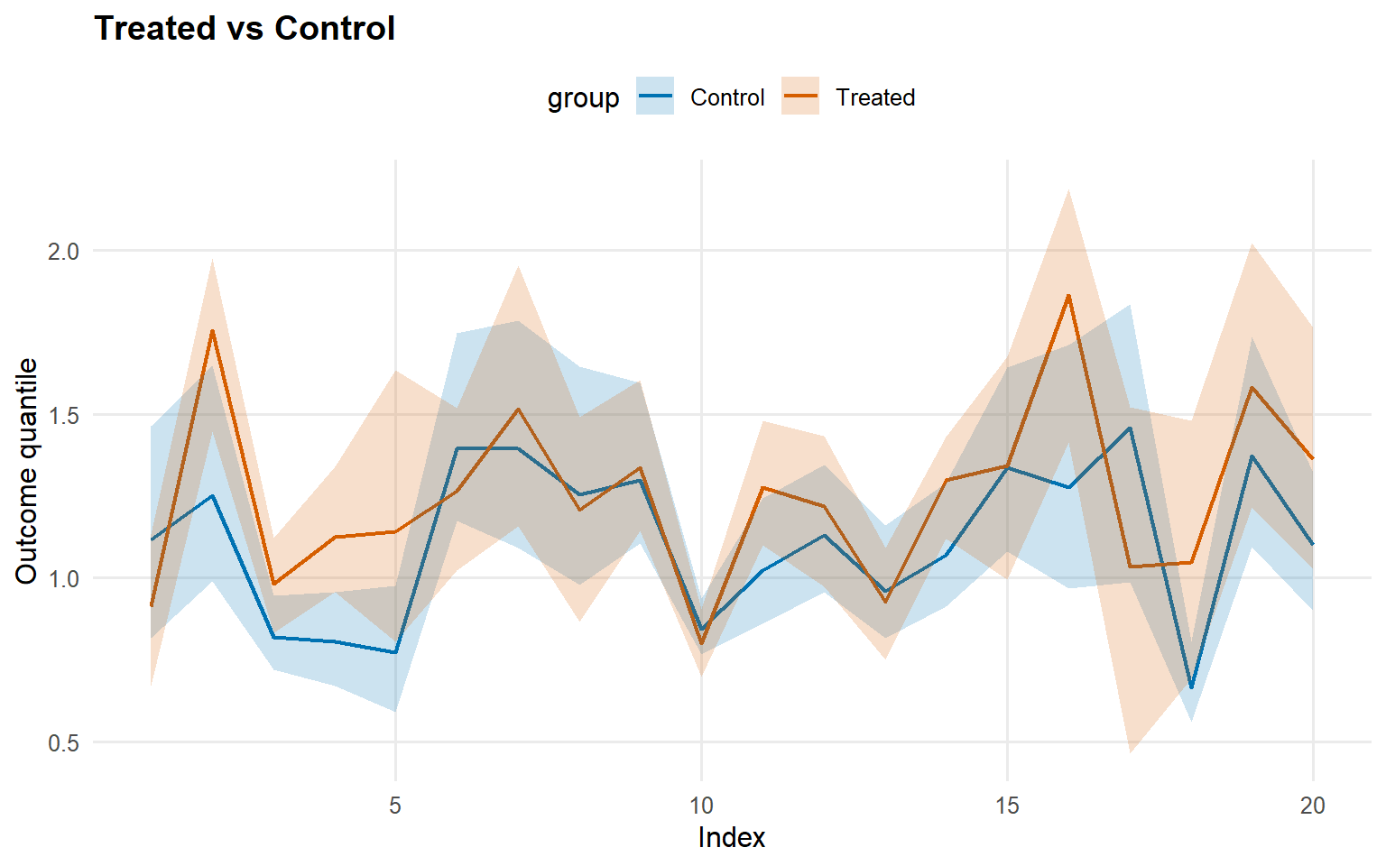Click the 'group' legend title
The width and height of the screenshot is (1386, 866).
click(x=583, y=98)
